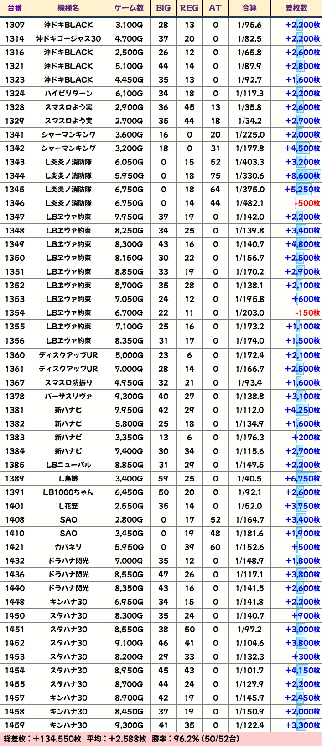Select machine number 1356
This screenshot has width=322, height=746.
(15, 340)
